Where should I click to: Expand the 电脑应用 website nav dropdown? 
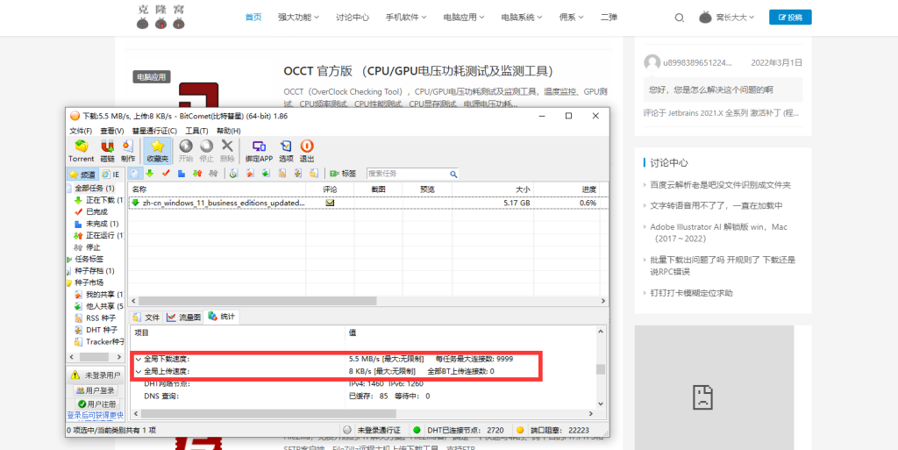point(464,18)
